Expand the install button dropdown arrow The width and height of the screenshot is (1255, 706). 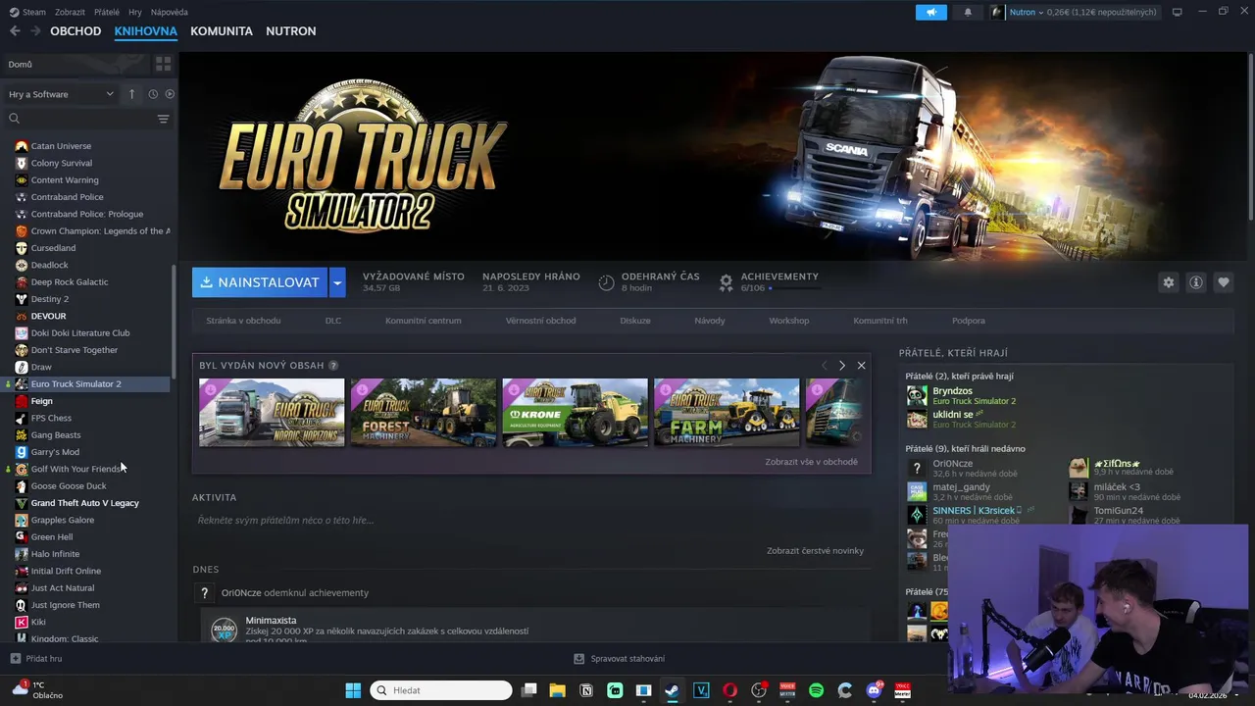337,282
